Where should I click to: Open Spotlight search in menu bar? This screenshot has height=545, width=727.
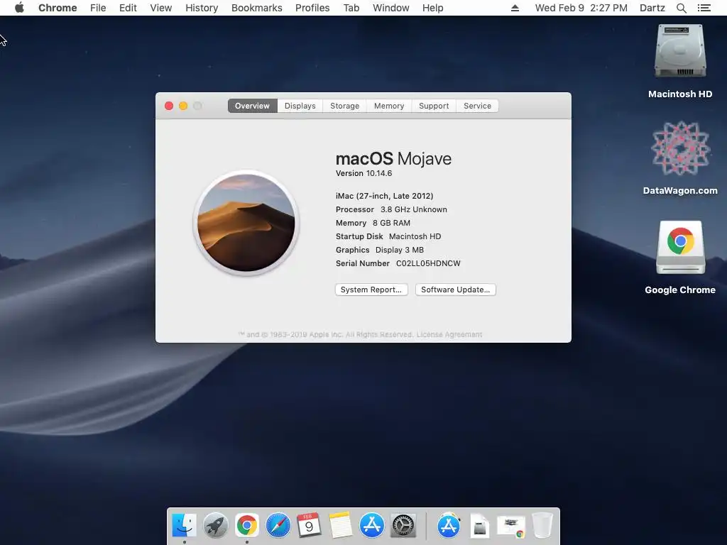click(681, 8)
